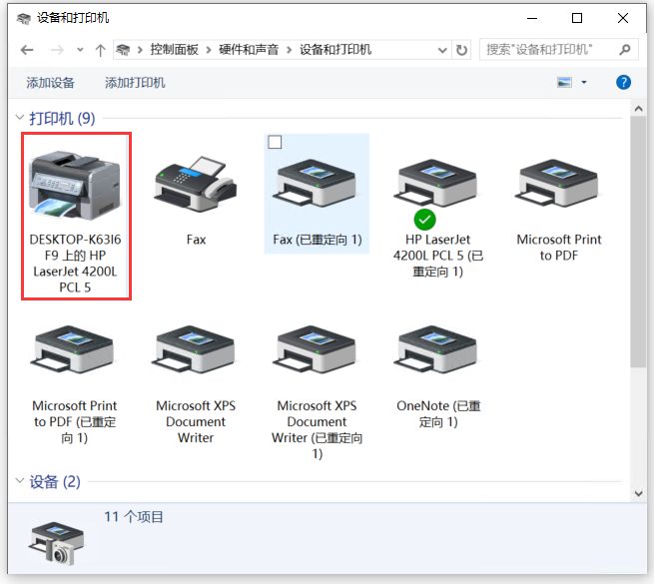Minimize the 设备和打印机 window
This screenshot has width=654, height=584.
(x=532, y=18)
